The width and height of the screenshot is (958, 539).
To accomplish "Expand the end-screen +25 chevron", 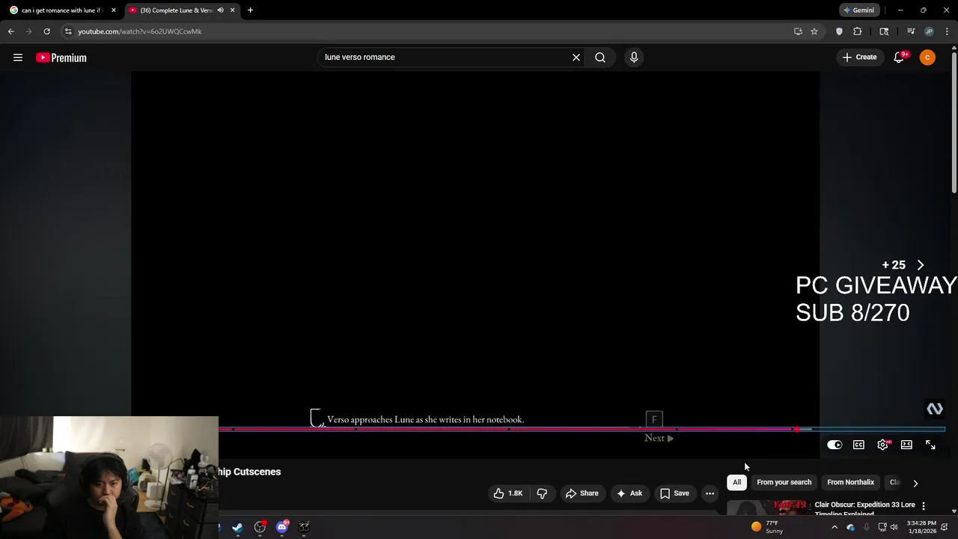I will tap(921, 265).
